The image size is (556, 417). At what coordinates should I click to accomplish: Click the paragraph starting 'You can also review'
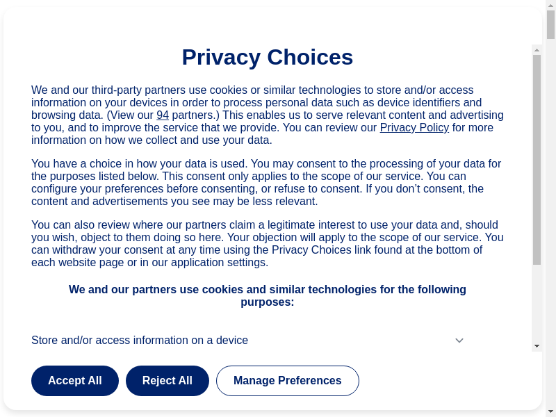coord(268,244)
